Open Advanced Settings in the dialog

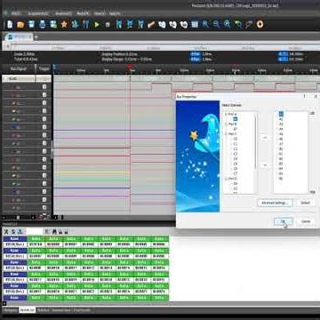coord(275,203)
